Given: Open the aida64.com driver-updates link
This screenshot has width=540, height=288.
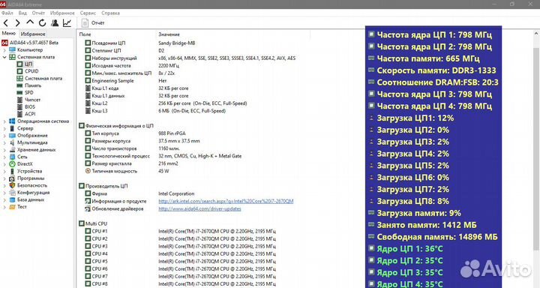Looking at the screenshot, I should (199, 208).
